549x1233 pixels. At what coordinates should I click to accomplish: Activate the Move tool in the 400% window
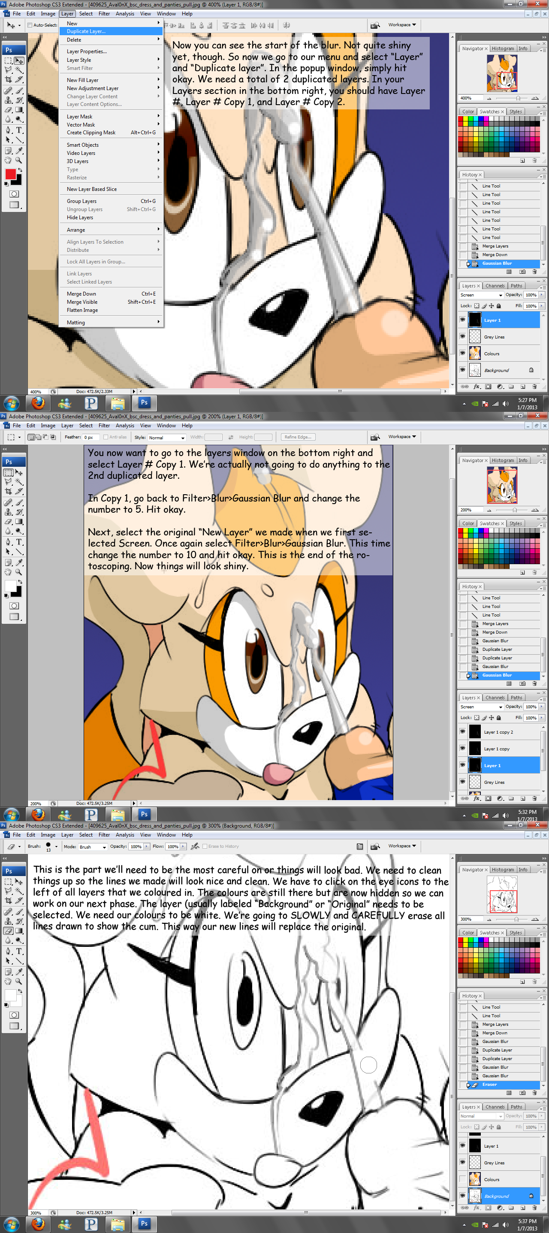[x=19, y=60]
